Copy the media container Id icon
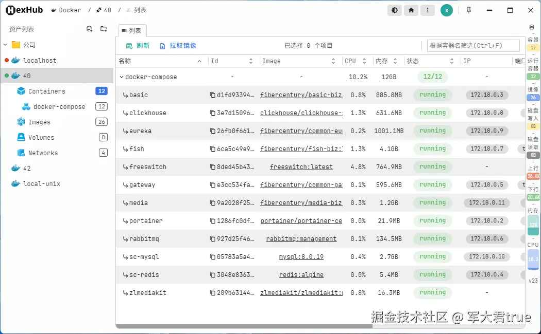The image size is (541, 334). coord(213,203)
